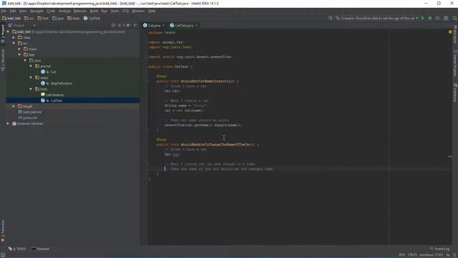Click the bdd_bdd folder in the navigation bar
Image resolution: width=458 pixels, height=258 pixels.
pos(11,18)
